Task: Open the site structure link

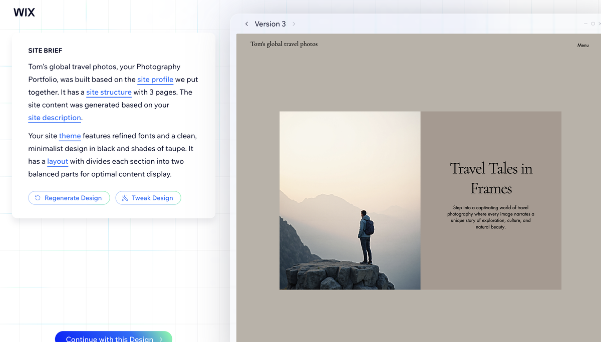Action: click(x=109, y=92)
